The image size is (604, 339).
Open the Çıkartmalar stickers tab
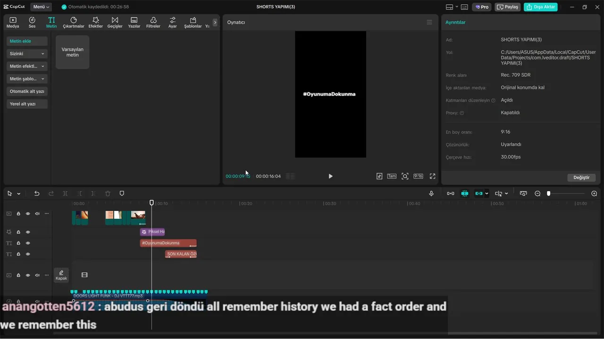point(74,23)
